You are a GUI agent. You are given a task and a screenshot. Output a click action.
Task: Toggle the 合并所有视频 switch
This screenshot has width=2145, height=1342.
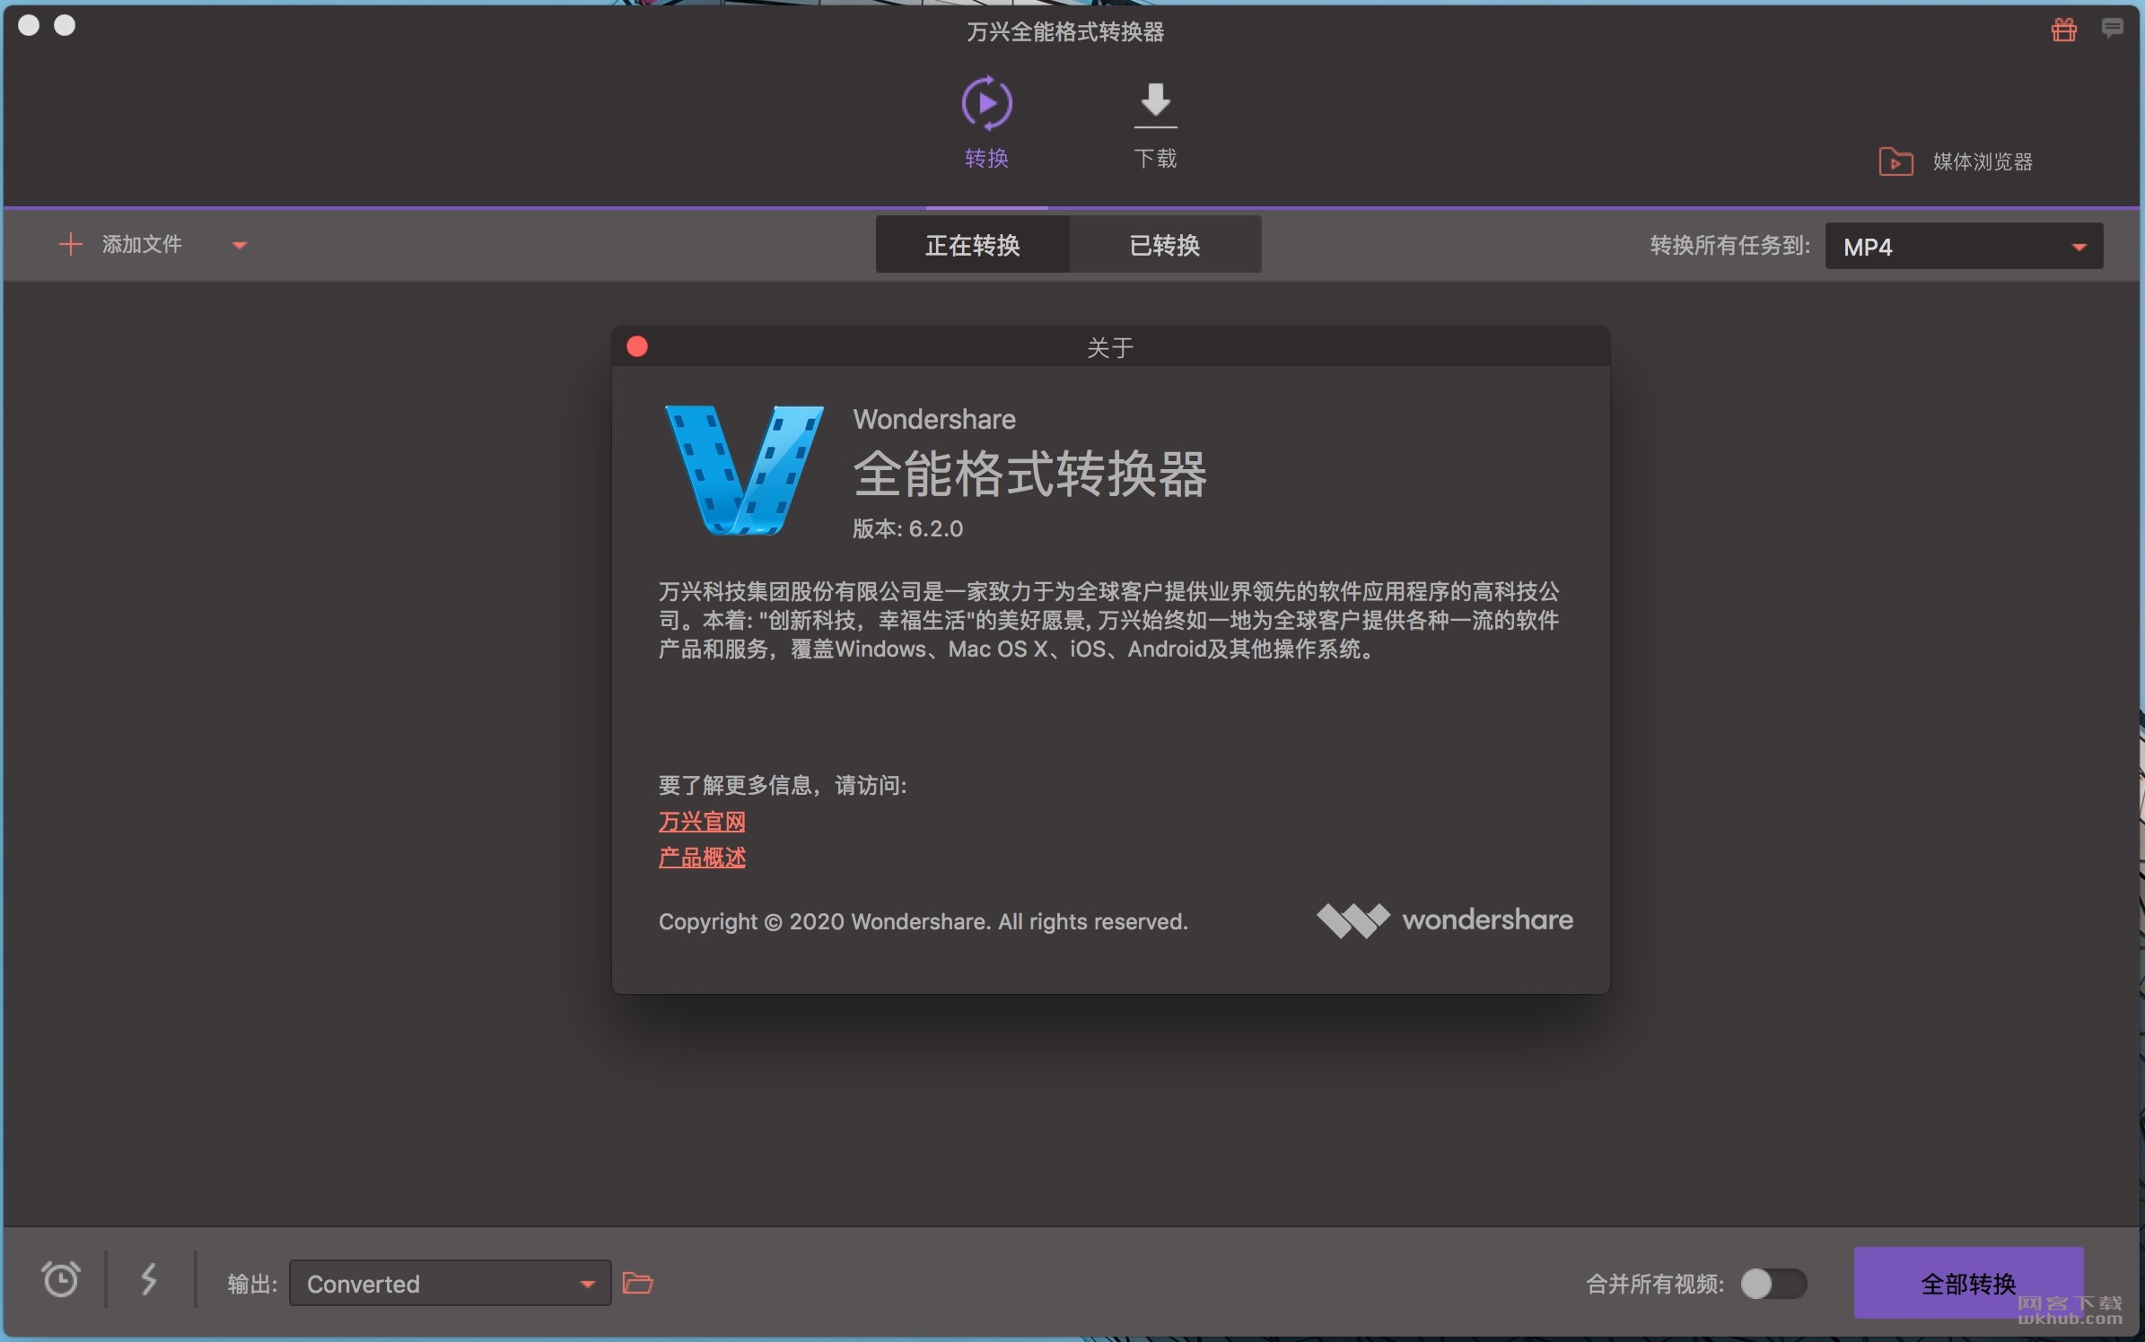1773,1284
